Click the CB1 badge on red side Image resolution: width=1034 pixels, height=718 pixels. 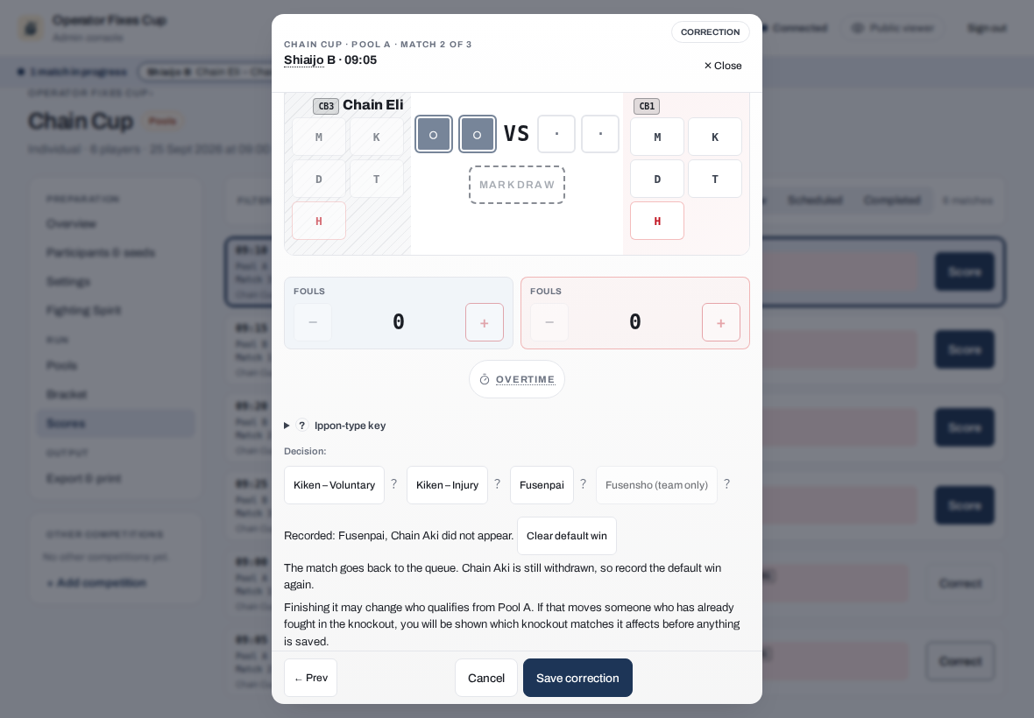coord(647,106)
